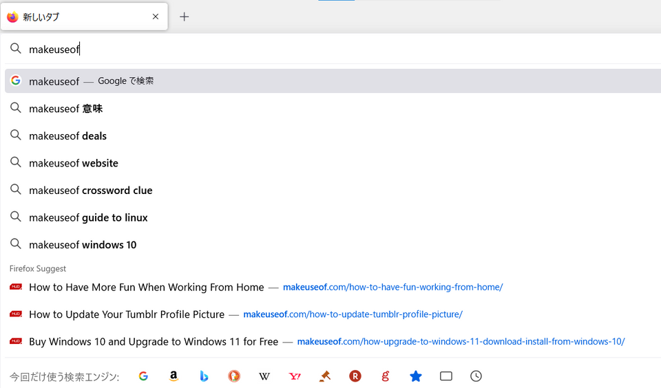This screenshot has height=388, width=661.
Task: Click the magnifier icon in the address bar
Action: tap(16, 49)
